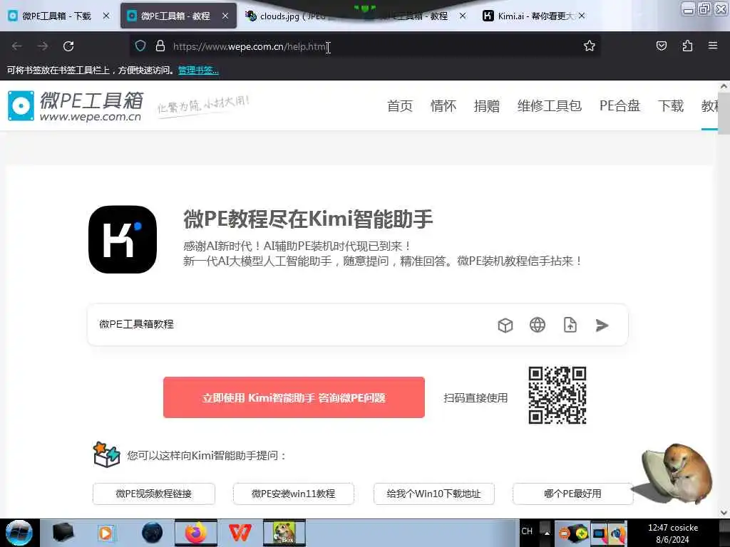Open the Windows Start orb
730x547 pixels.
pyautogui.click(x=19, y=533)
